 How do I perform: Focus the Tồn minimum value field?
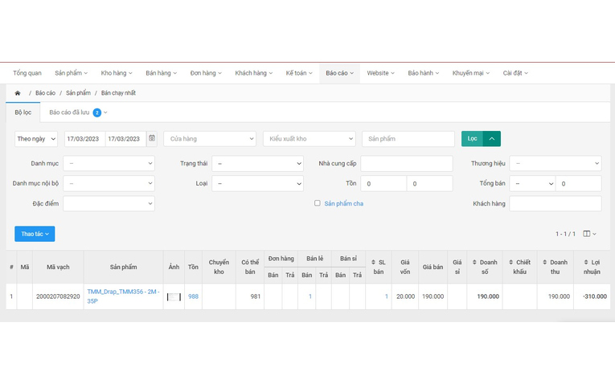(383, 183)
